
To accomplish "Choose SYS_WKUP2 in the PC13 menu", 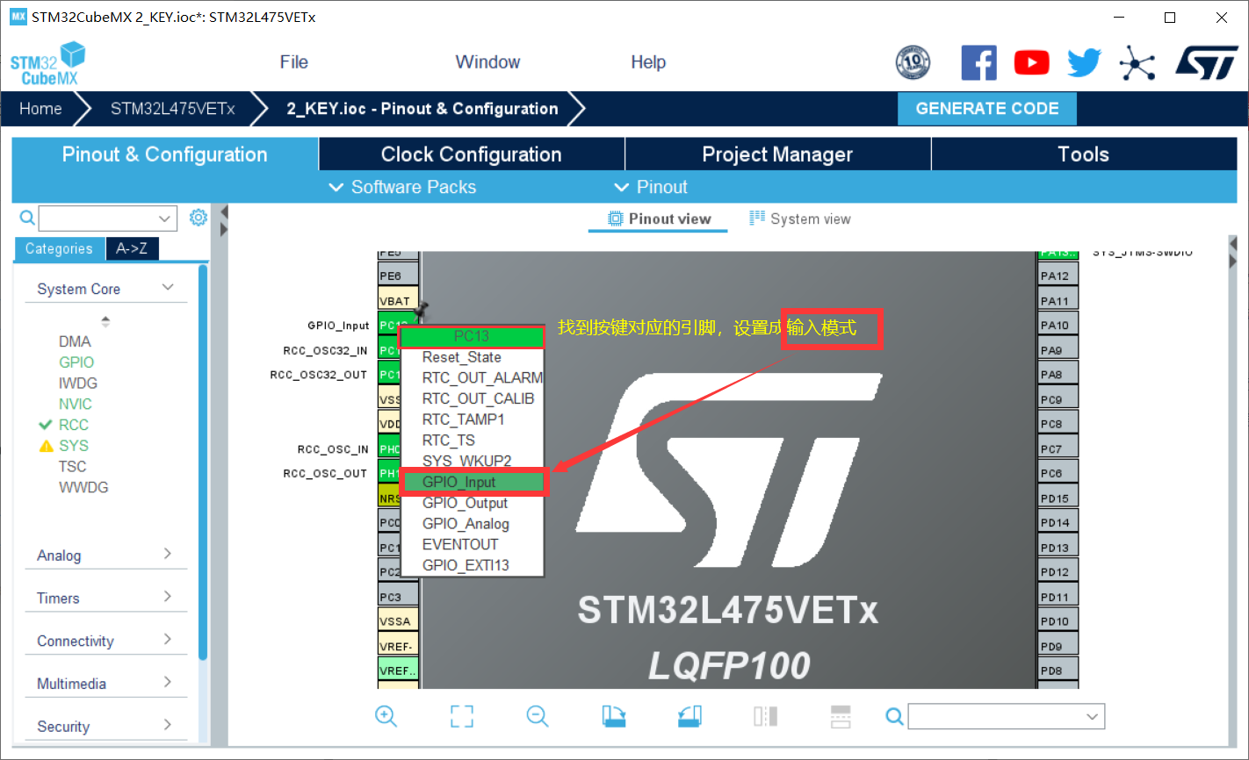I will tap(473, 461).
